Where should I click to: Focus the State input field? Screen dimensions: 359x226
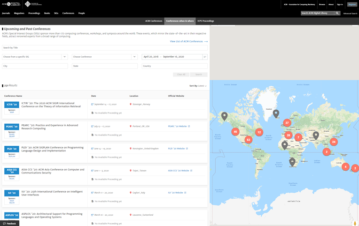(x=105, y=66)
